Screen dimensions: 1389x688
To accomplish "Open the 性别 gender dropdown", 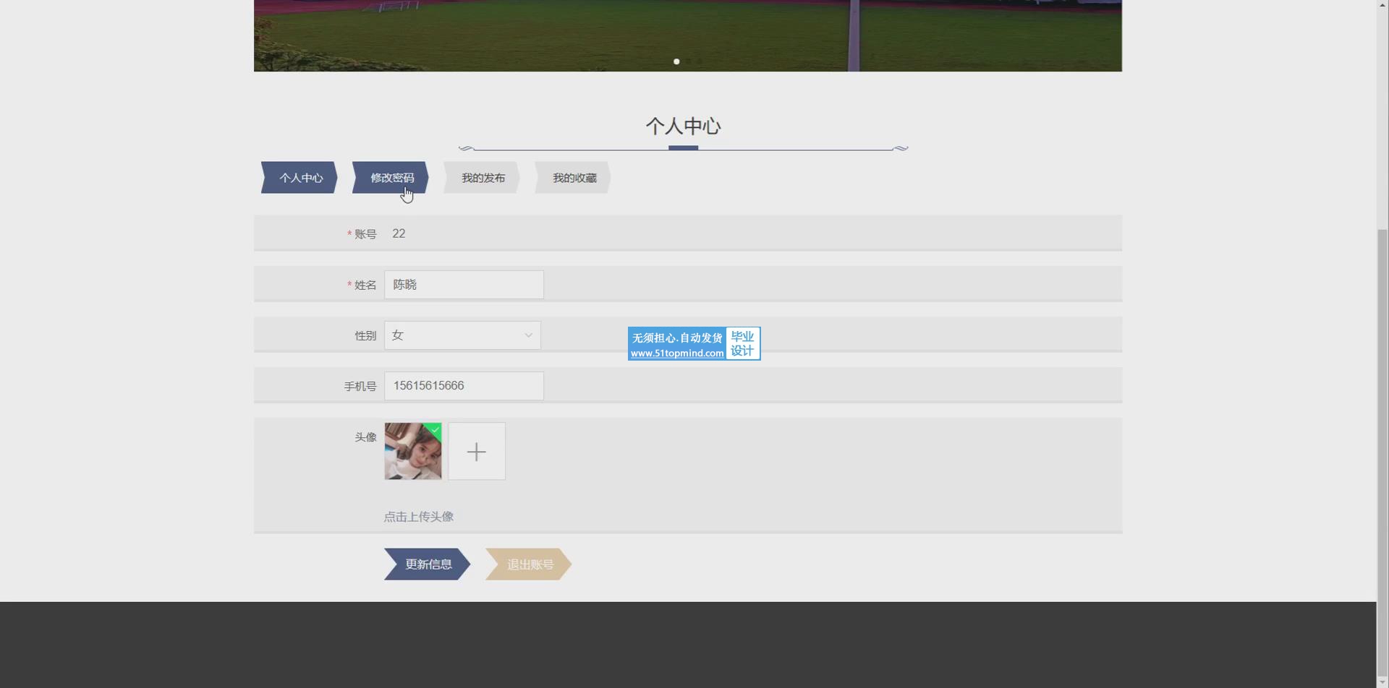I will click(462, 335).
